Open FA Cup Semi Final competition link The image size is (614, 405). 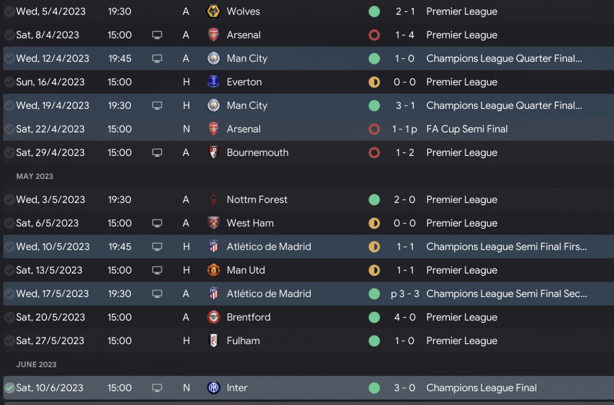click(467, 129)
